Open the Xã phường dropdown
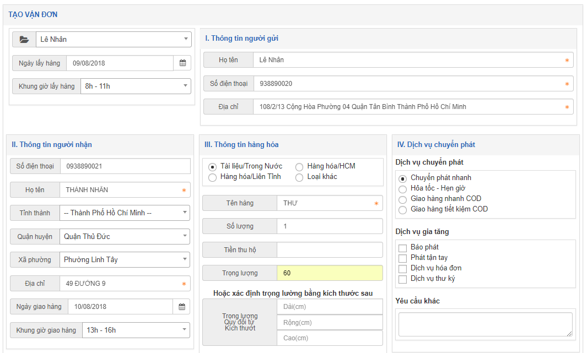The image size is (587, 353). (125, 260)
